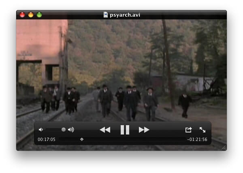Screen dimensions: 243x173
Task: Click the fast forward button
Action: click(x=144, y=130)
